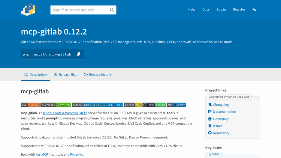Open the Docs page
281x158 pixels.
point(206,9)
